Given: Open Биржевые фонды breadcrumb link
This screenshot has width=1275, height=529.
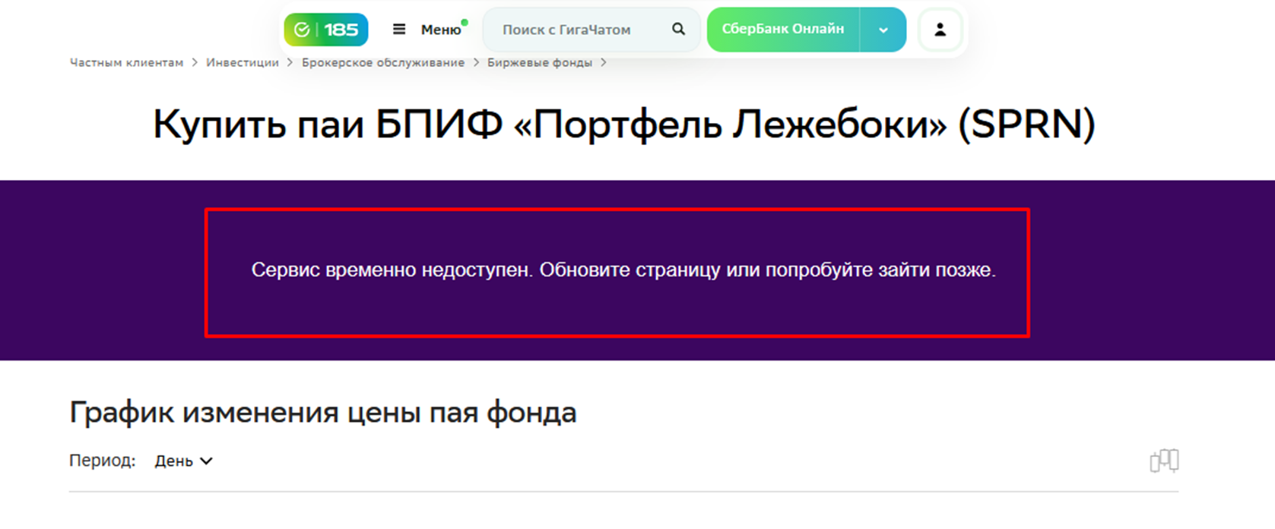Looking at the screenshot, I should [x=540, y=62].
